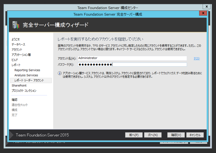Open Analysis Services sub-step
216x153 pixels.
pos(26,75)
